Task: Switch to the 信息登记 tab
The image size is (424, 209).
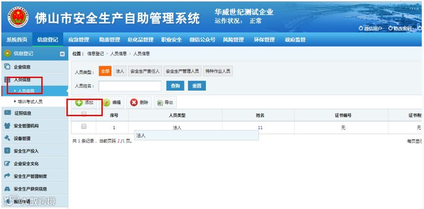Action: point(48,40)
